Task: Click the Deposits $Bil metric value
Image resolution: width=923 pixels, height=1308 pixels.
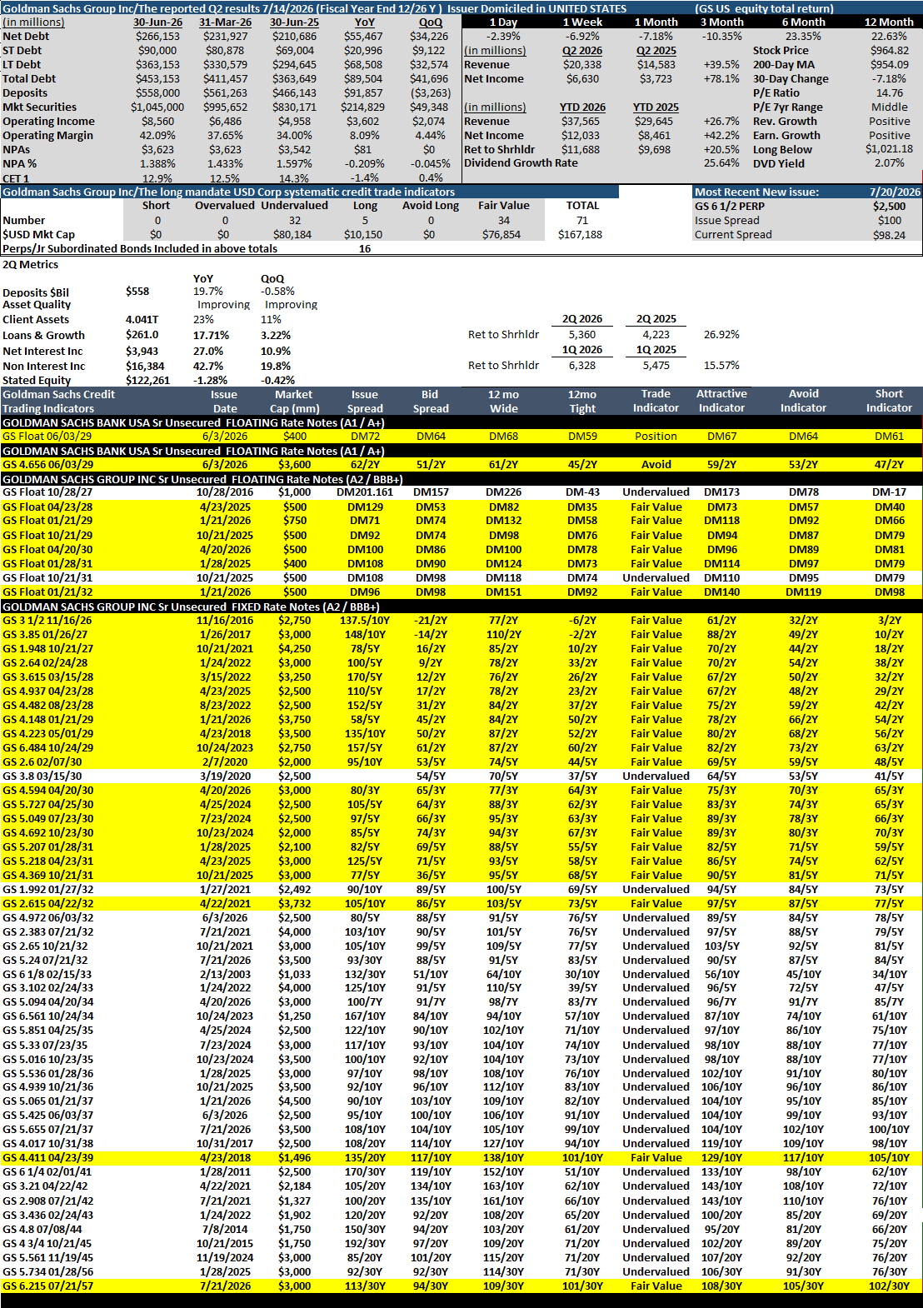Action: pos(137,292)
